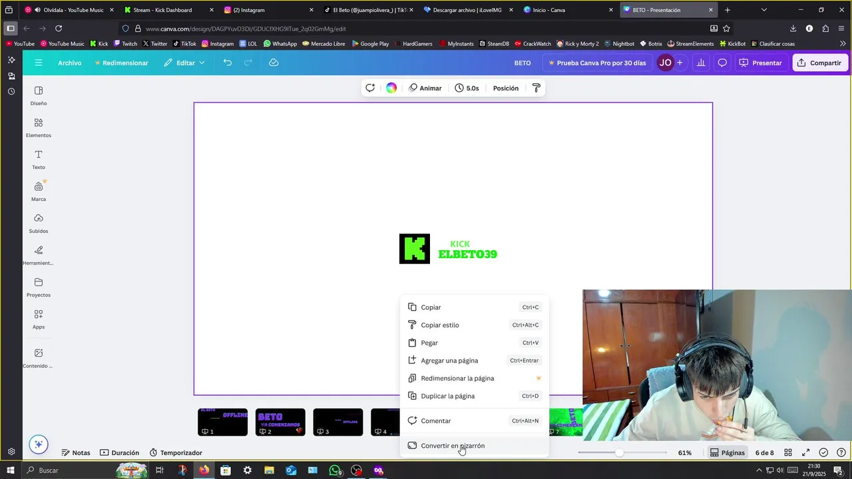Viewport: 852px width, 479px height.
Task: Select page 1 thumbnail
Action: (223, 422)
